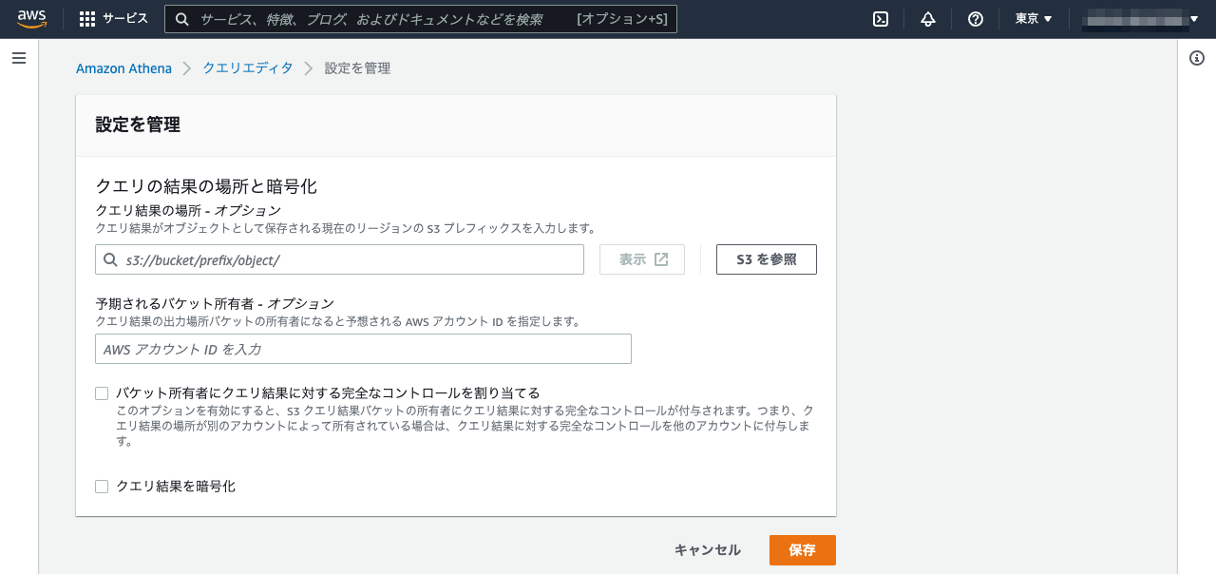The width and height of the screenshot is (1216, 574).
Task: Click the disabled 表示 button
Action: pos(642,259)
